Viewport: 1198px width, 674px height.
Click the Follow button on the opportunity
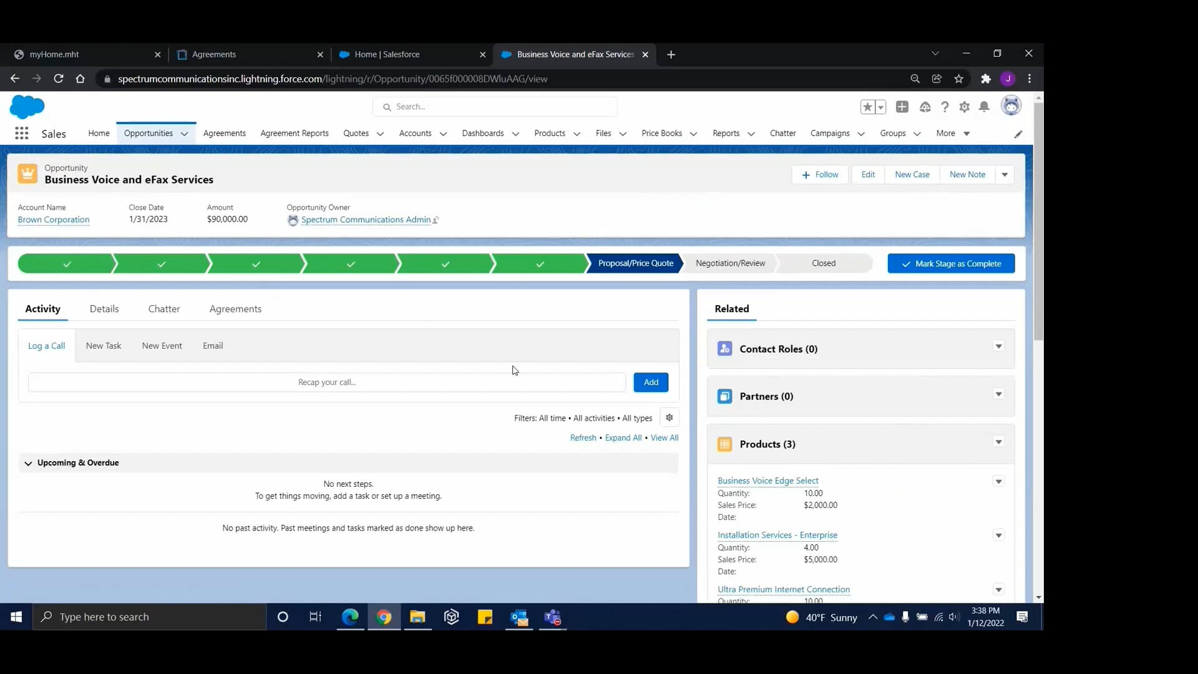click(819, 174)
